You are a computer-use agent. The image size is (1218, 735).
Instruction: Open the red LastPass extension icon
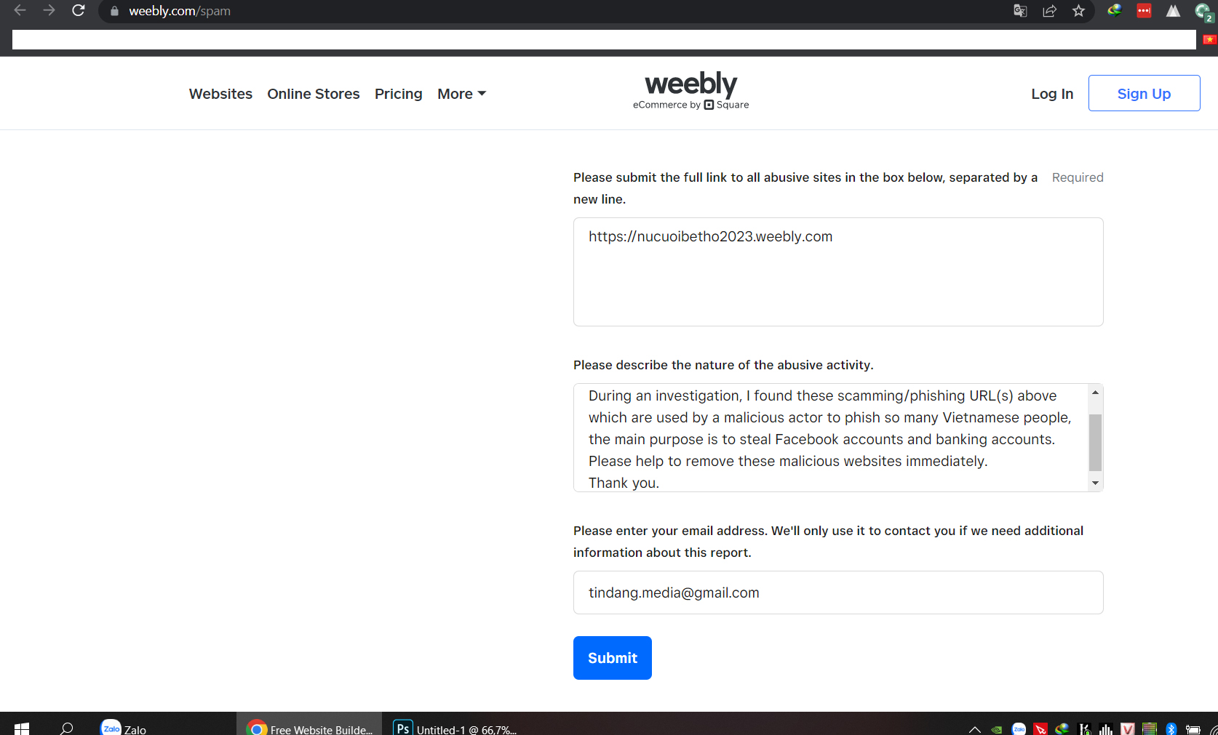1144,11
